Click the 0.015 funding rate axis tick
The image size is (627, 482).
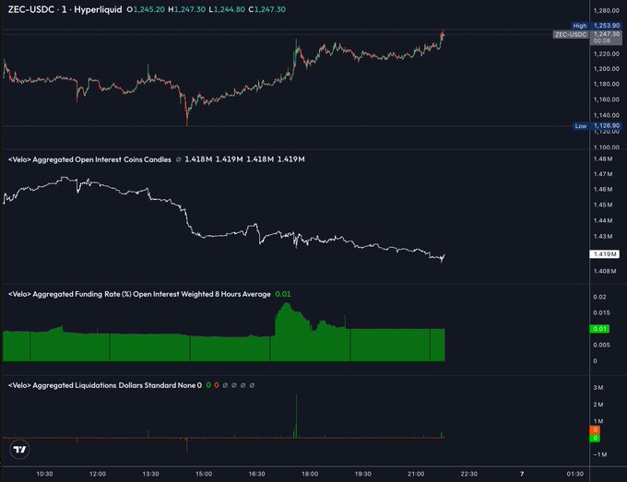pos(601,313)
